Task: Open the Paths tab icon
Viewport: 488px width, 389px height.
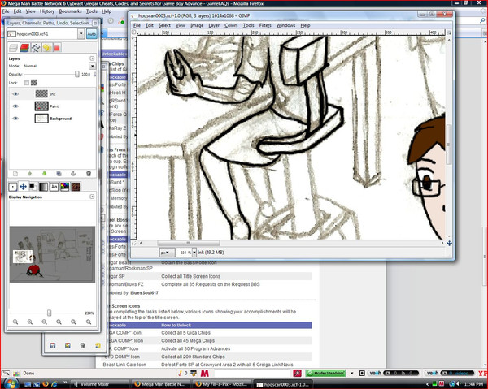Action: [x=35, y=47]
